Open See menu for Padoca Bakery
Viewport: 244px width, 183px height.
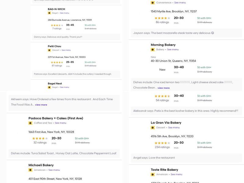pyautogui.click(x=60, y=123)
